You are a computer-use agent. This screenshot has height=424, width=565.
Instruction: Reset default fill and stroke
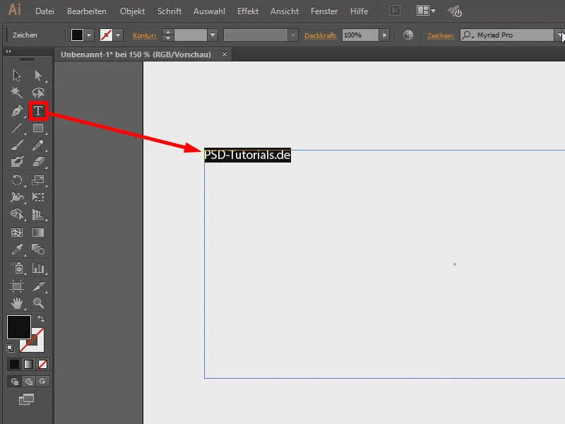coord(11,348)
